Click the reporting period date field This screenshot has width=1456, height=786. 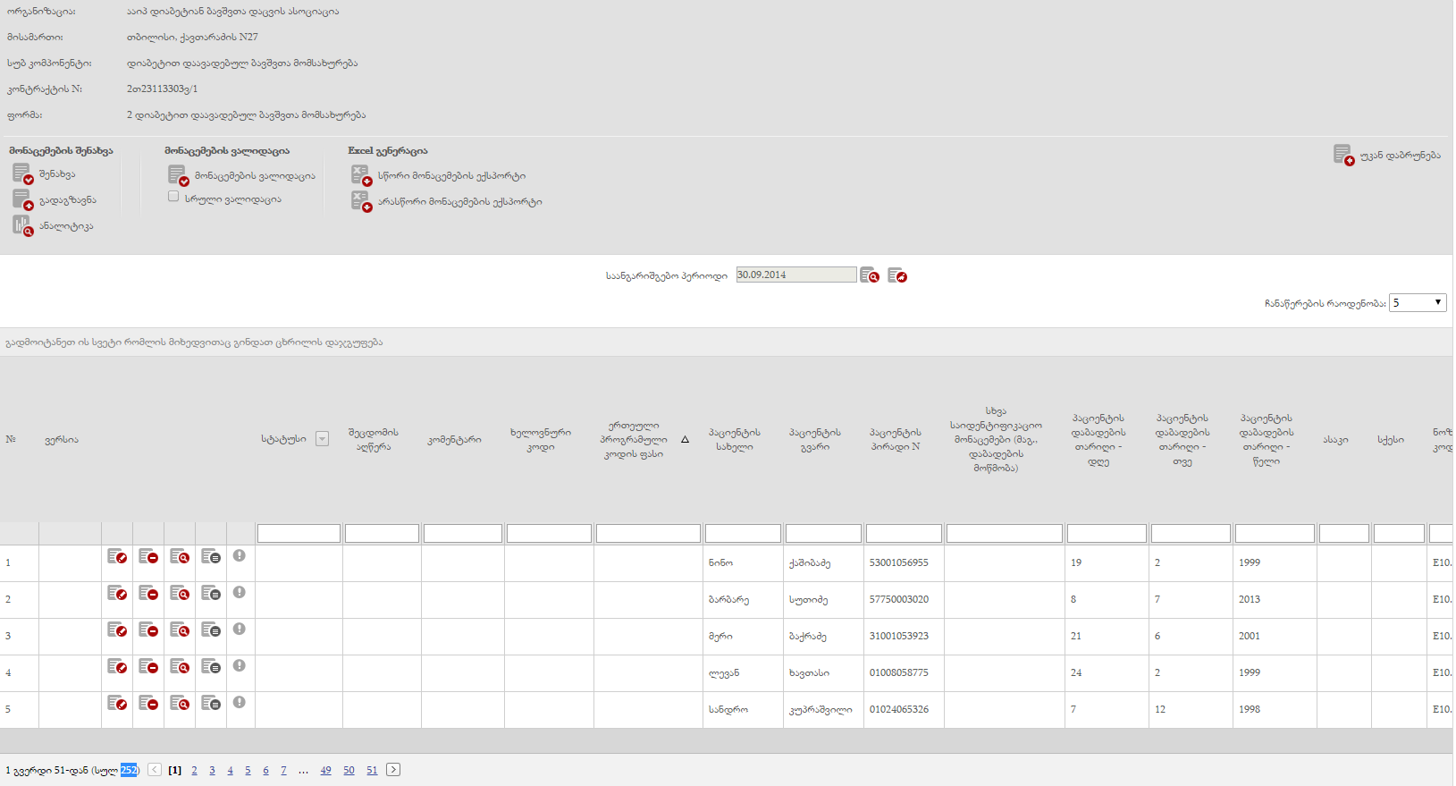(x=795, y=275)
